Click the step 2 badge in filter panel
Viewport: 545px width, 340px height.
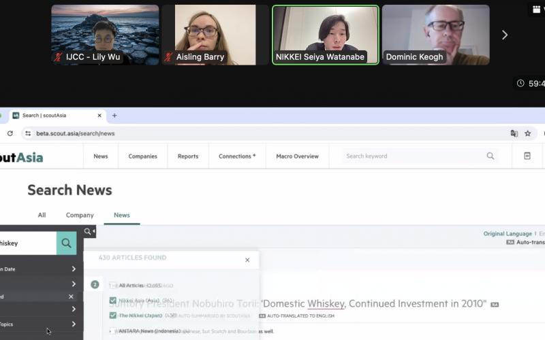click(x=95, y=284)
